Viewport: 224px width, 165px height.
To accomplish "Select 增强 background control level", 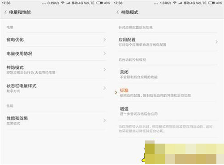I will click(x=168, y=111).
